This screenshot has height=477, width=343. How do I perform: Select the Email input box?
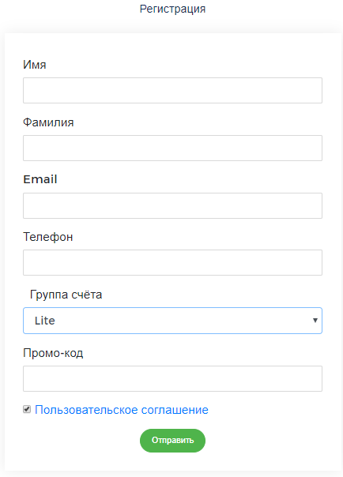[x=172, y=205]
